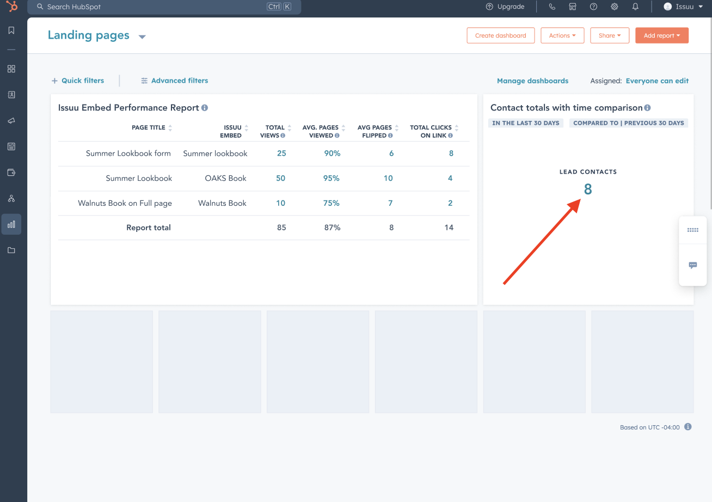Click the Compared to Previous 30 days tag
Image resolution: width=712 pixels, height=502 pixels.
pyautogui.click(x=629, y=123)
